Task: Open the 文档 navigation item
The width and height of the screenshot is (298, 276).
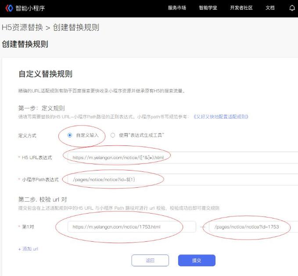Action: pyautogui.click(x=270, y=8)
